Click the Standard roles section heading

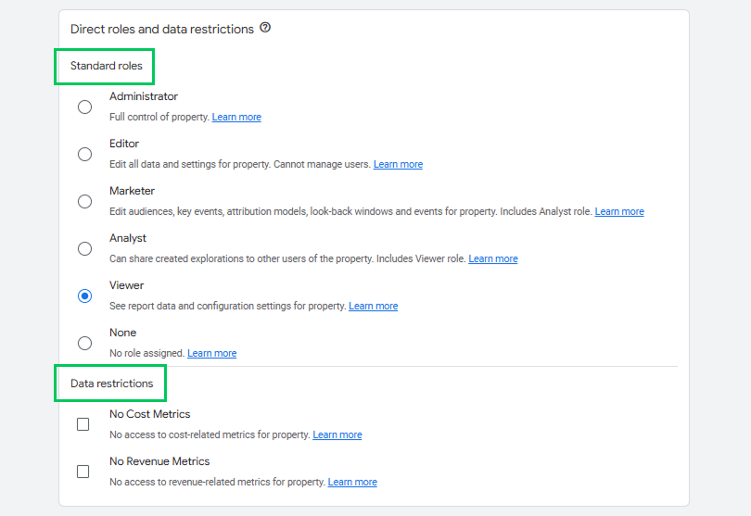107,66
